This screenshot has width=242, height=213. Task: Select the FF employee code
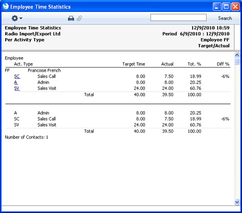pos(7,70)
